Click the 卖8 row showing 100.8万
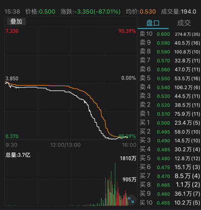Screen dimensions: 201x210 click(x=169, y=51)
